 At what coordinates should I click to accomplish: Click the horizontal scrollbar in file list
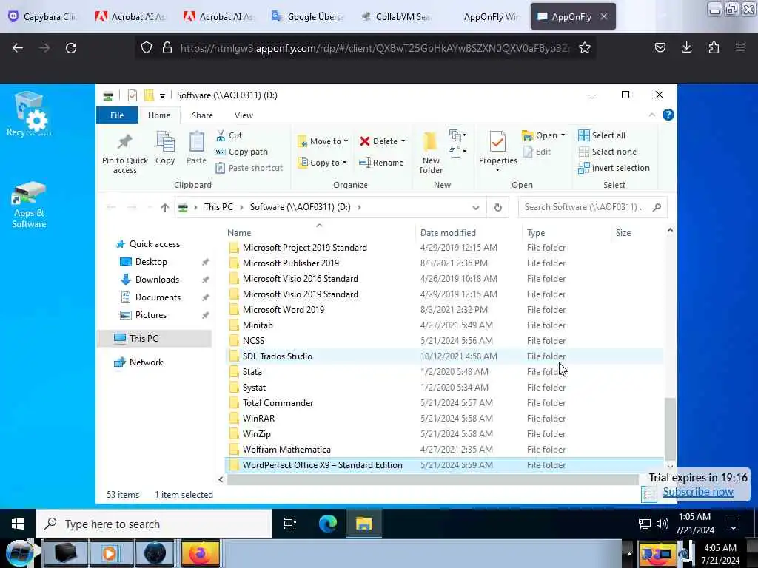(x=432, y=479)
